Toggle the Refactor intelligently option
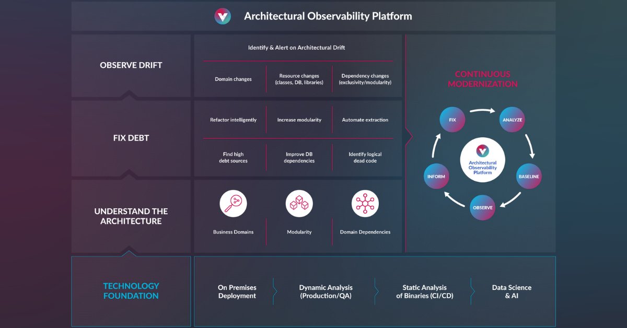This screenshot has height=328, width=627. coord(233,119)
